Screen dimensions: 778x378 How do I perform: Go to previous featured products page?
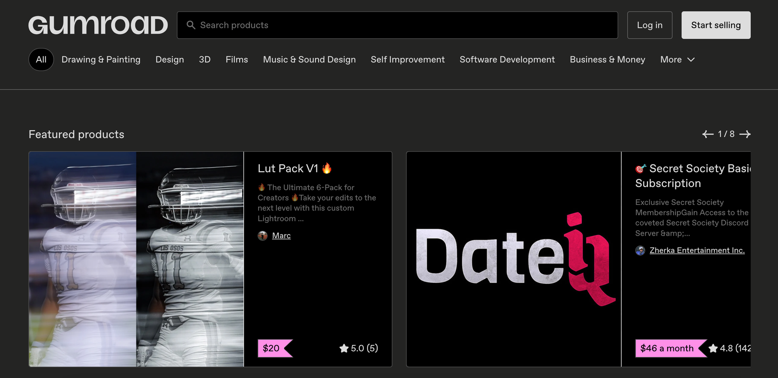[x=708, y=134]
